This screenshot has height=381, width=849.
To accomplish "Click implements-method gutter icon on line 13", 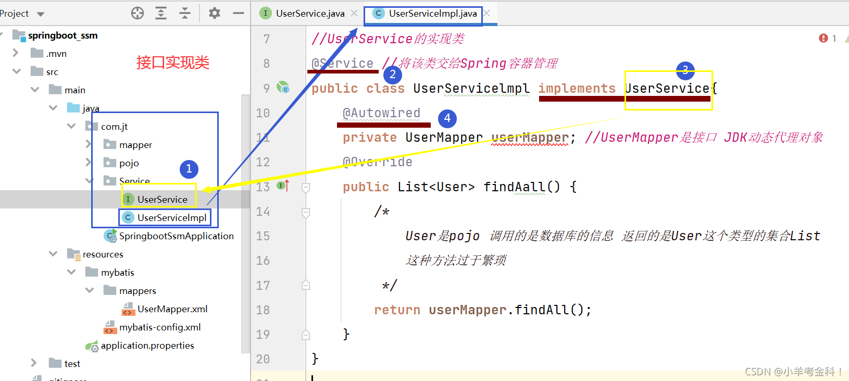I will tap(283, 186).
